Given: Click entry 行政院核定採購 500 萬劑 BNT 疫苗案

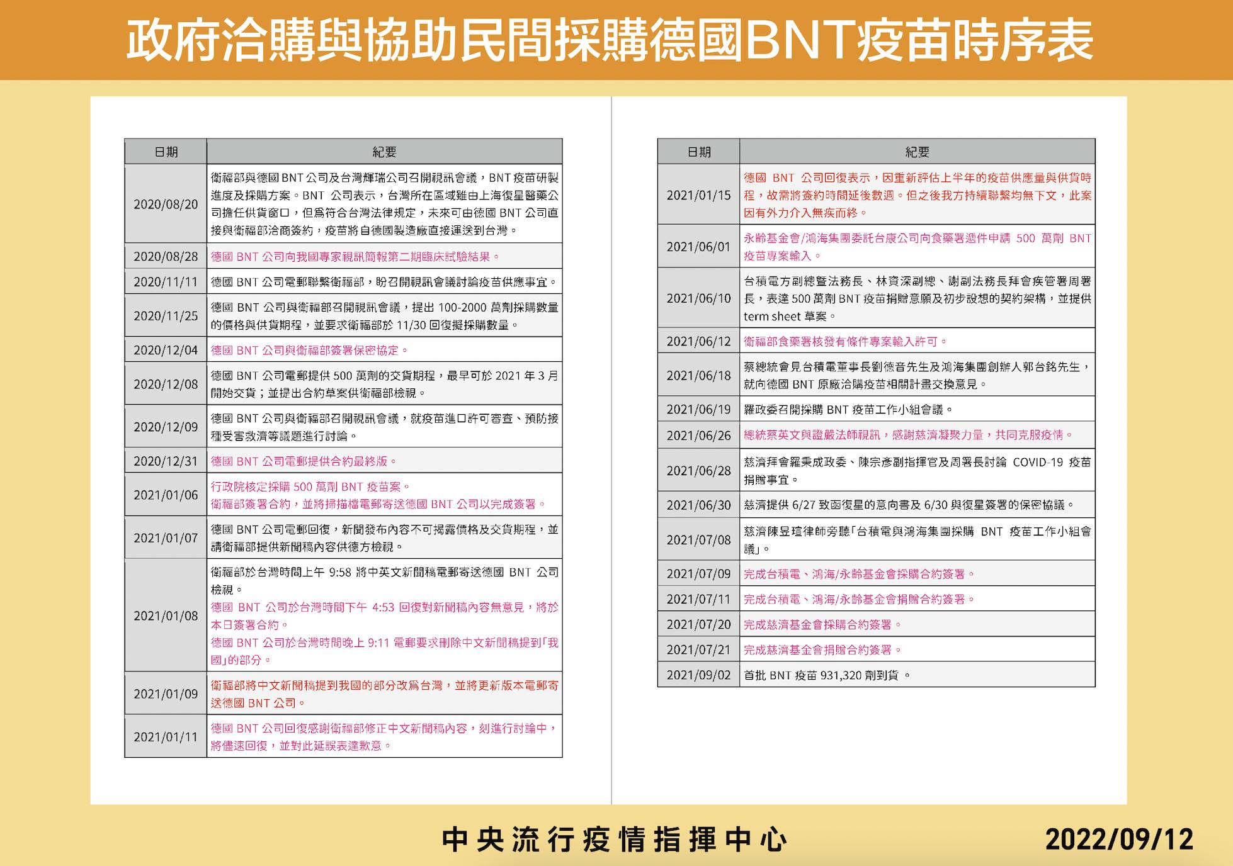Looking at the screenshot, I should pos(310,486).
